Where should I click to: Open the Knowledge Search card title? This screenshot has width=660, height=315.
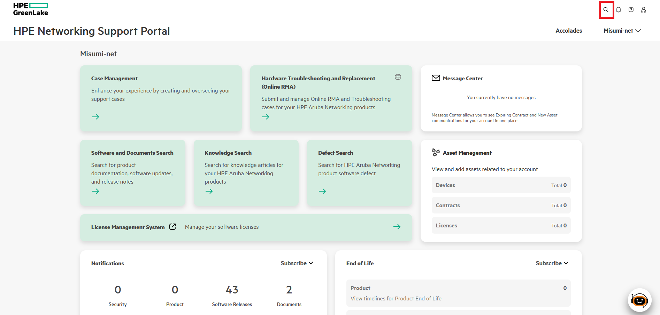228,153
